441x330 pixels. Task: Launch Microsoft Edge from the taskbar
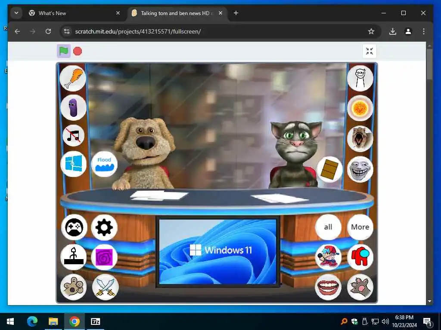[32, 321]
